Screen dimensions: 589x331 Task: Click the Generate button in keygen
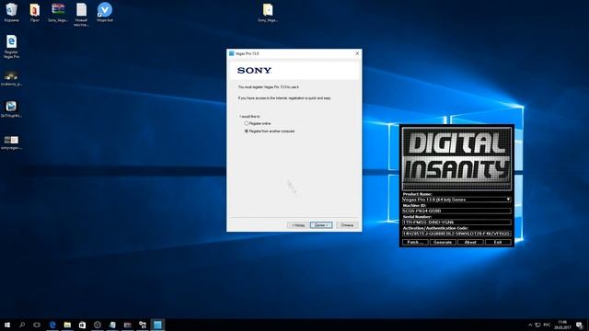point(443,243)
